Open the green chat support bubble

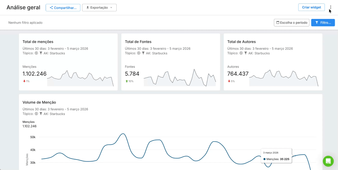tap(328, 161)
